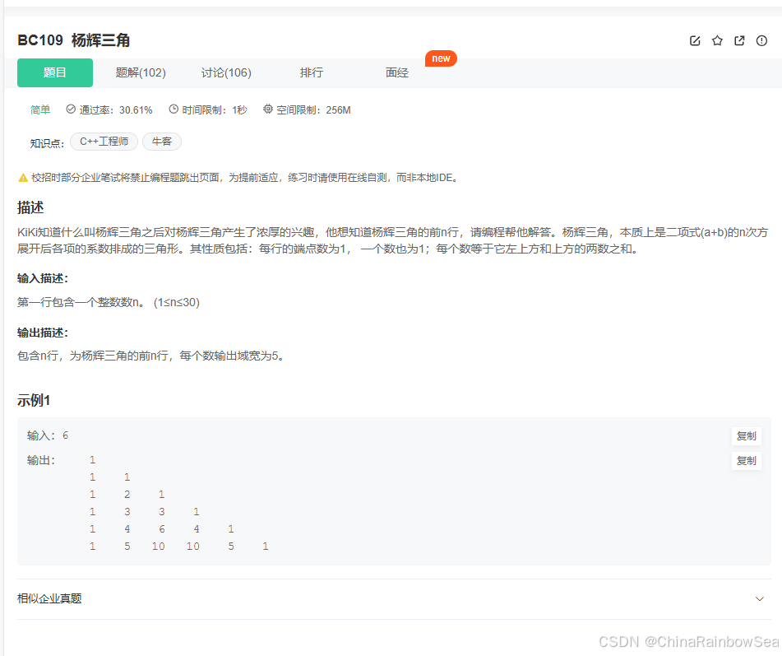Open problem in new window icon
Image resolution: width=782 pixels, height=656 pixels.
click(x=739, y=41)
